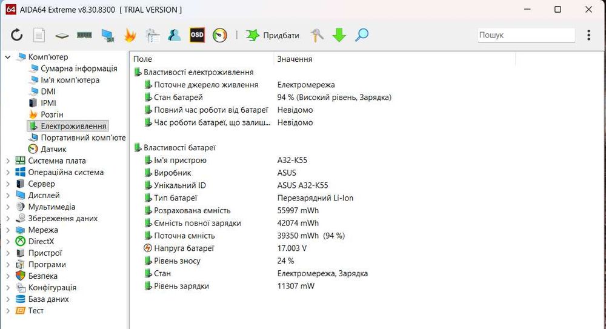Expand the Мультимедіа node
The width and height of the screenshot is (606, 329).
[x=8, y=207]
